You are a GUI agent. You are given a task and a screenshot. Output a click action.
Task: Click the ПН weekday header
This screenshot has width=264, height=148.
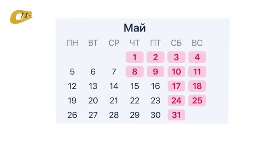coord(72,43)
